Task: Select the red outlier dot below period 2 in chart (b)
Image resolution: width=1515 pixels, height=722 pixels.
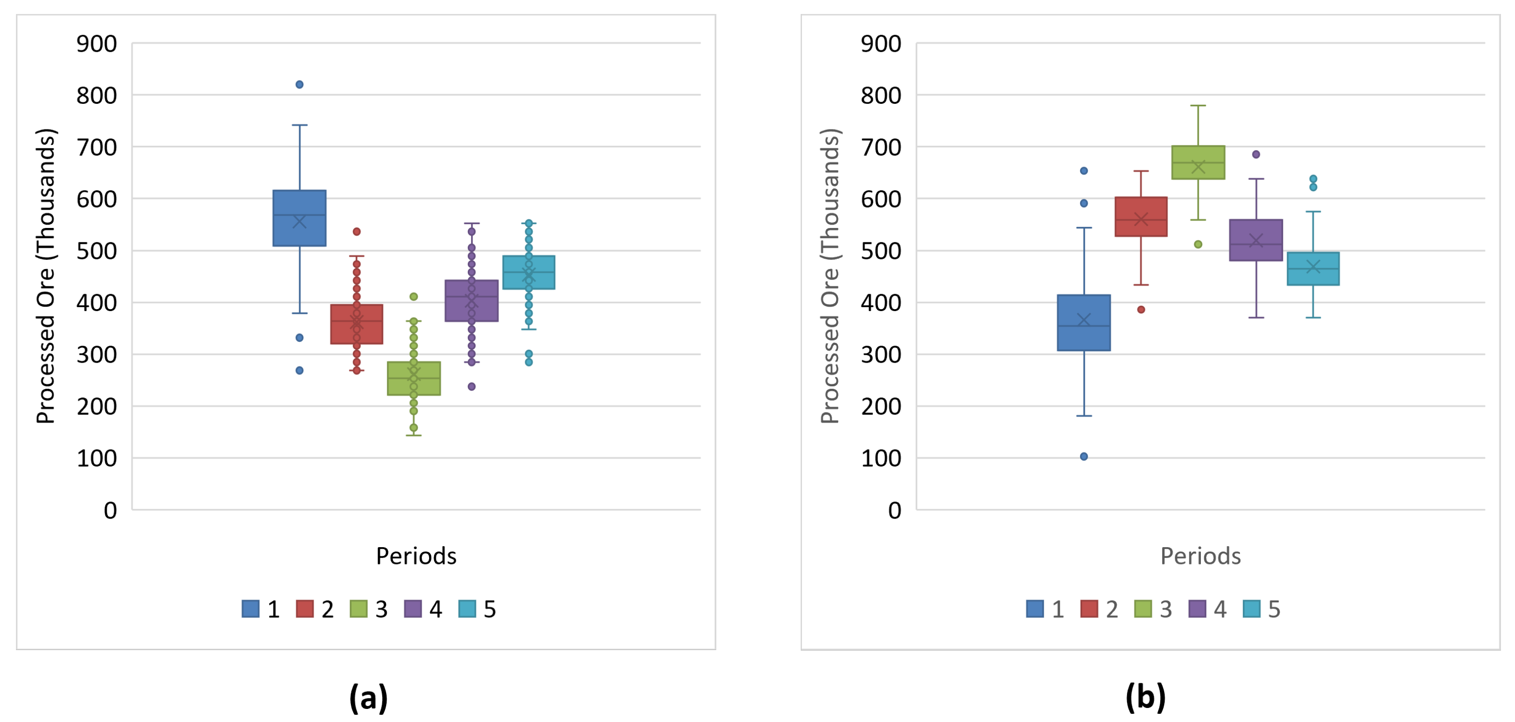Action: click(x=1141, y=309)
